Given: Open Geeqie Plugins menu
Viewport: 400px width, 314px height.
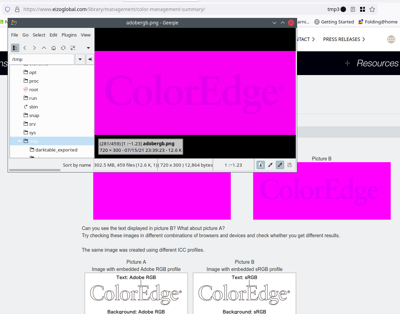Looking at the screenshot, I should tap(69, 35).
